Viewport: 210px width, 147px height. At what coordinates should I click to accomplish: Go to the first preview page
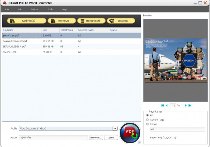163,106
